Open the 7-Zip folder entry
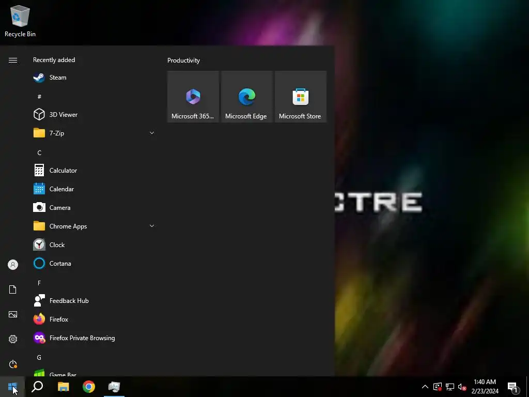 94,133
